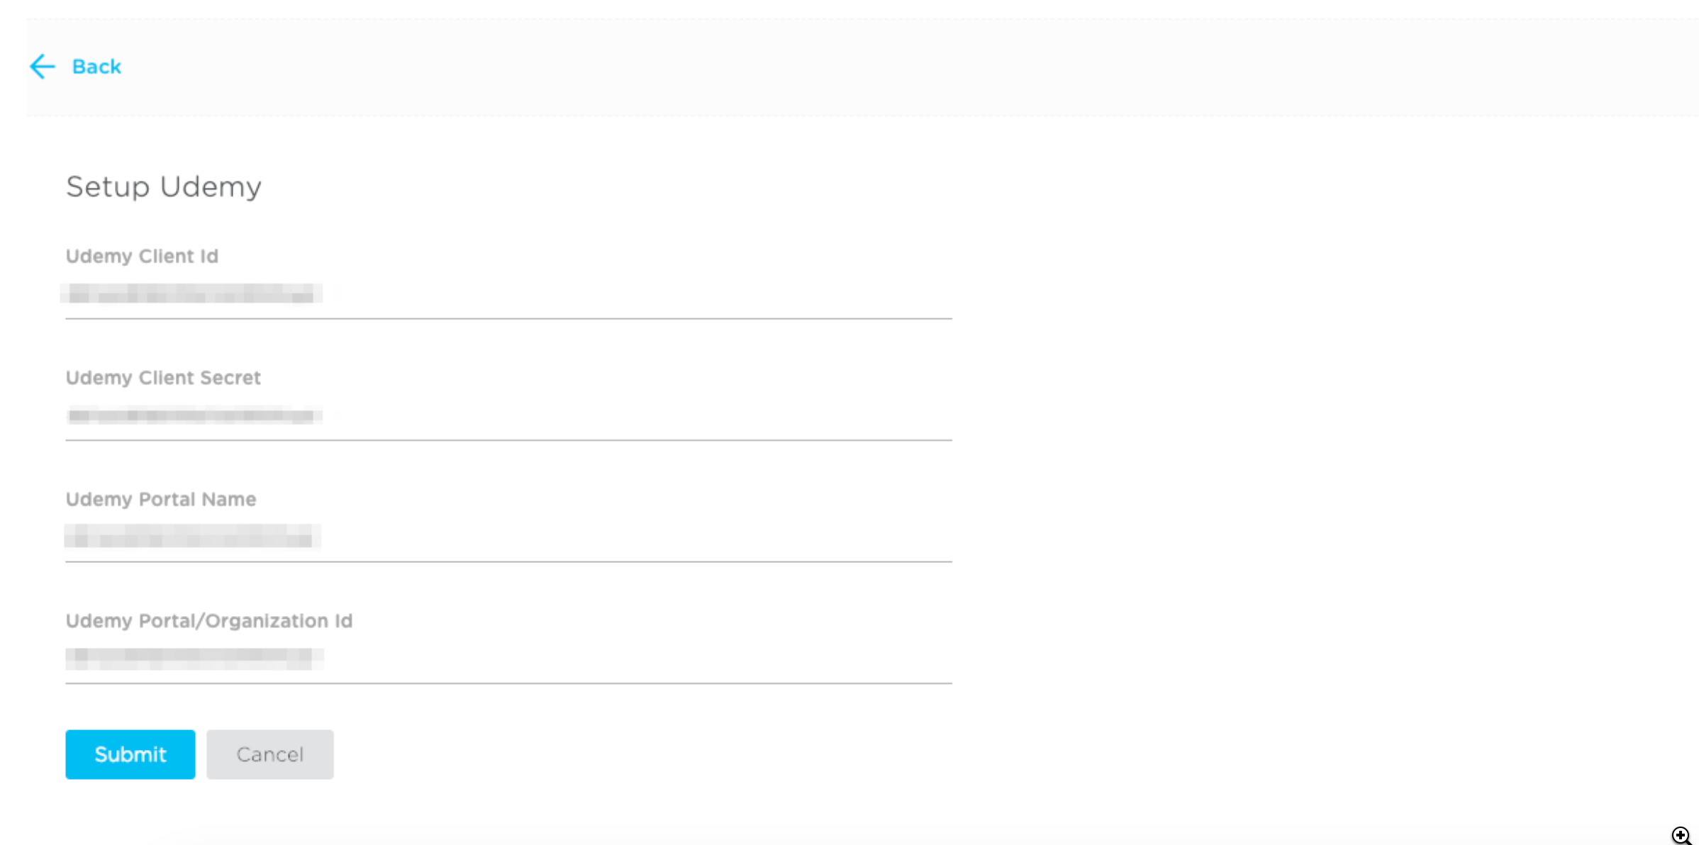Select the blurred Client Secret value
The height and width of the screenshot is (845, 1699).
click(x=194, y=415)
